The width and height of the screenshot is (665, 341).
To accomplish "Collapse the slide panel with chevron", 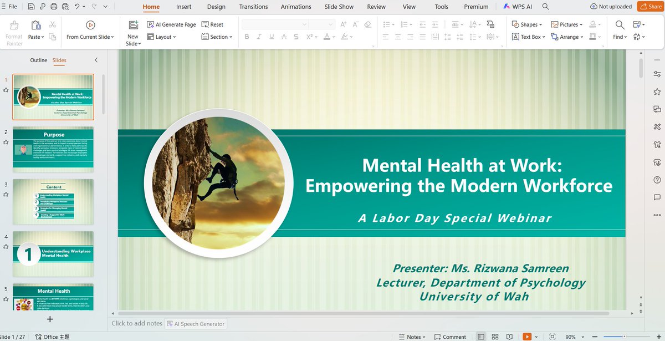I will (96, 60).
